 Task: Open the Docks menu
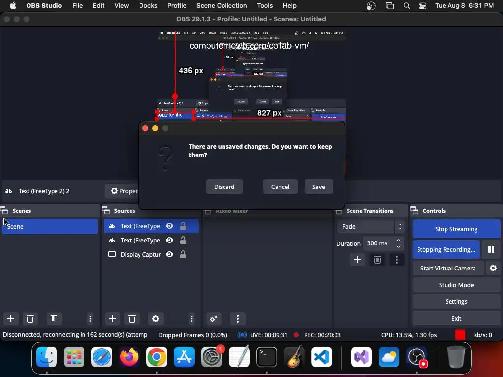click(x=148, y=6)
